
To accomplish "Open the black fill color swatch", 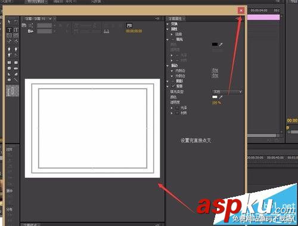I will point(215,44).
